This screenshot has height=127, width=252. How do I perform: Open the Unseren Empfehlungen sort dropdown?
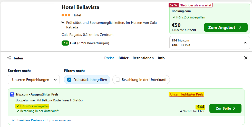34,80
